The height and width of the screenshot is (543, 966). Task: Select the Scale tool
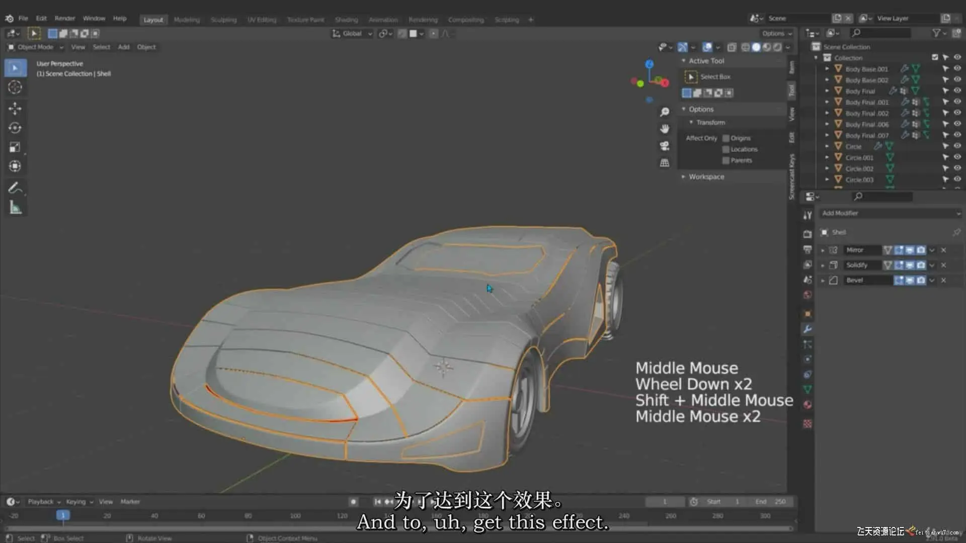[15, 147]
